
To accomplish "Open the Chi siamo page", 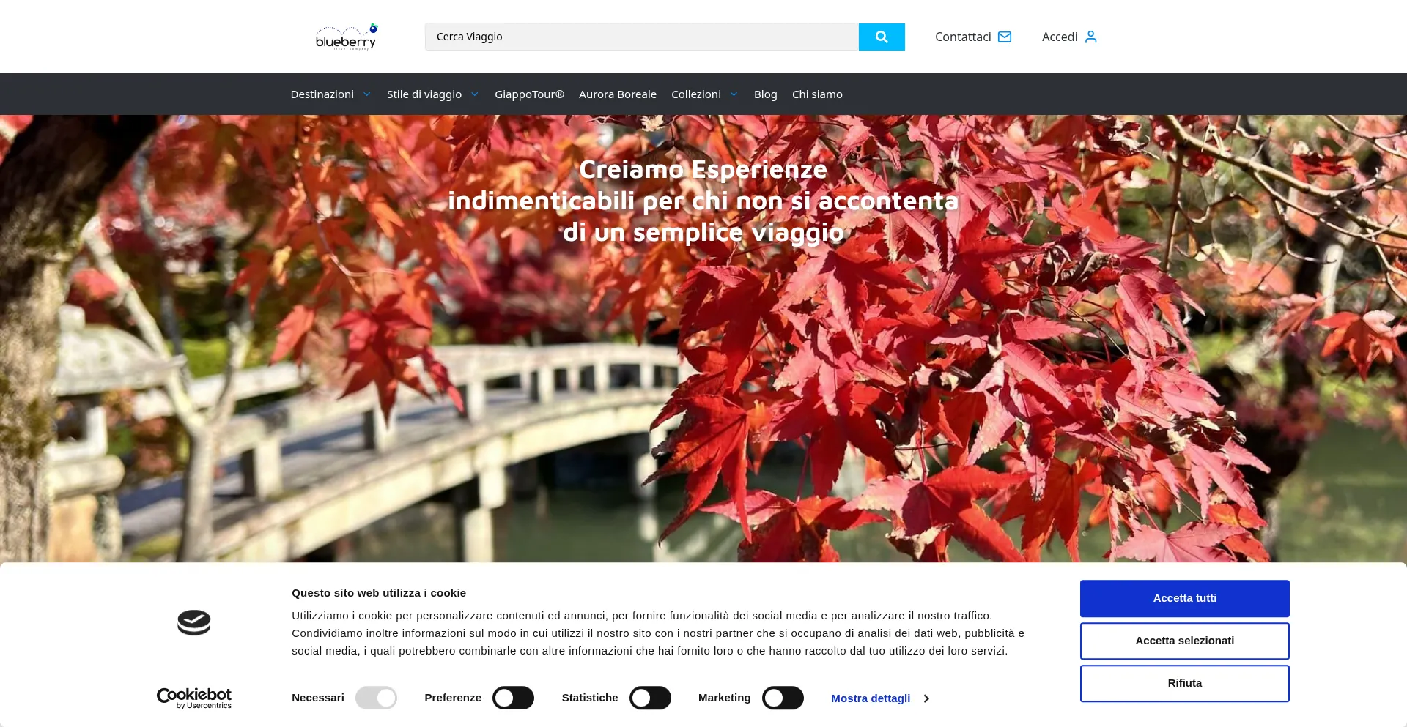I will (x=817, y=94).
